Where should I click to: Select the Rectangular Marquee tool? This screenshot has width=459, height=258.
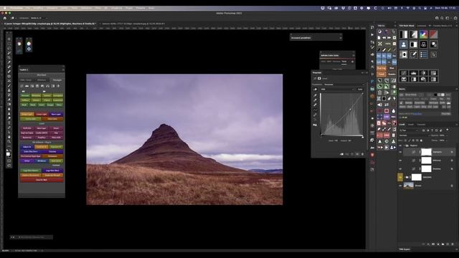[9, 44]
